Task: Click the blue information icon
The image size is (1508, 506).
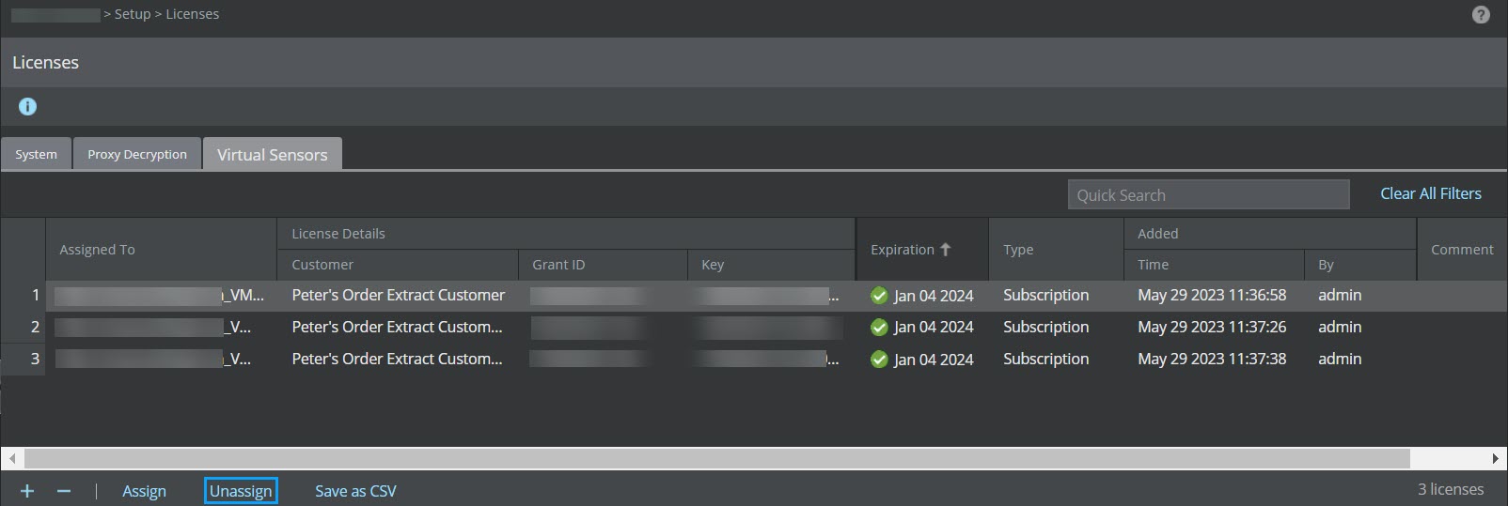Action: pos(27,106)
